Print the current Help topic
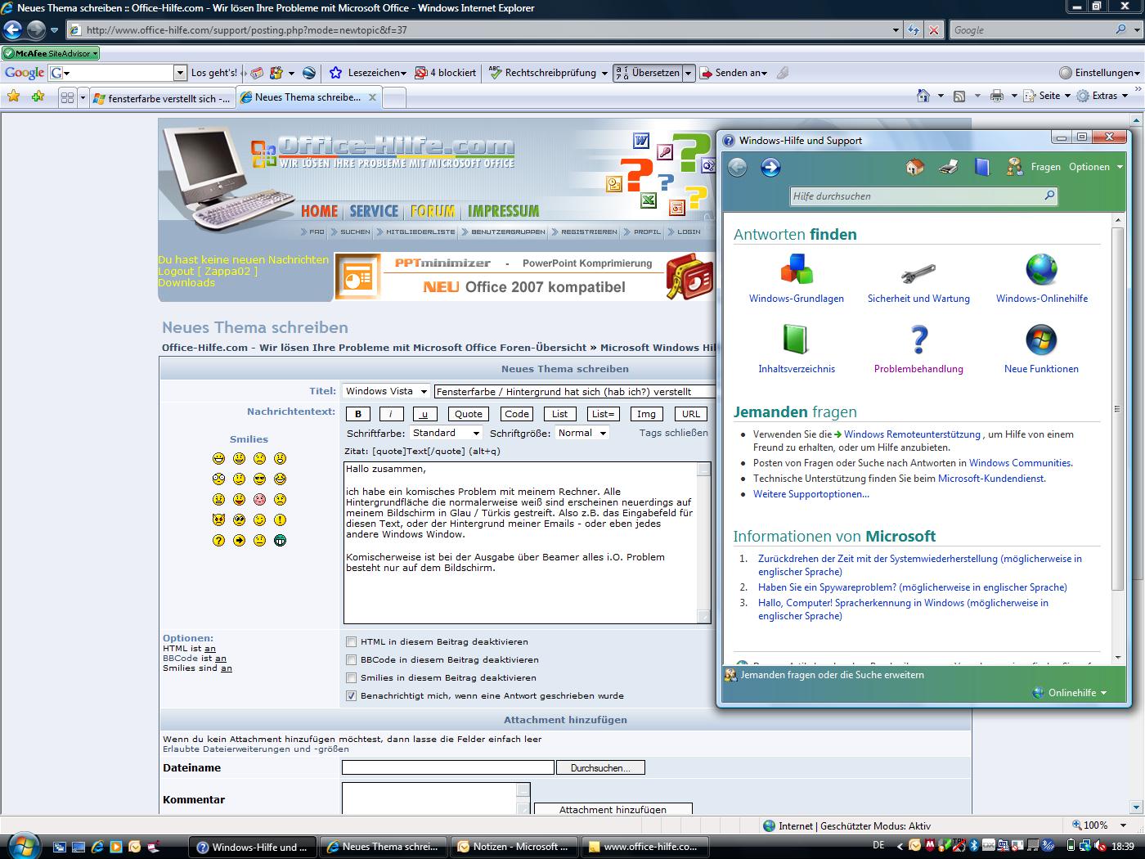 click(x=949, y=167)
